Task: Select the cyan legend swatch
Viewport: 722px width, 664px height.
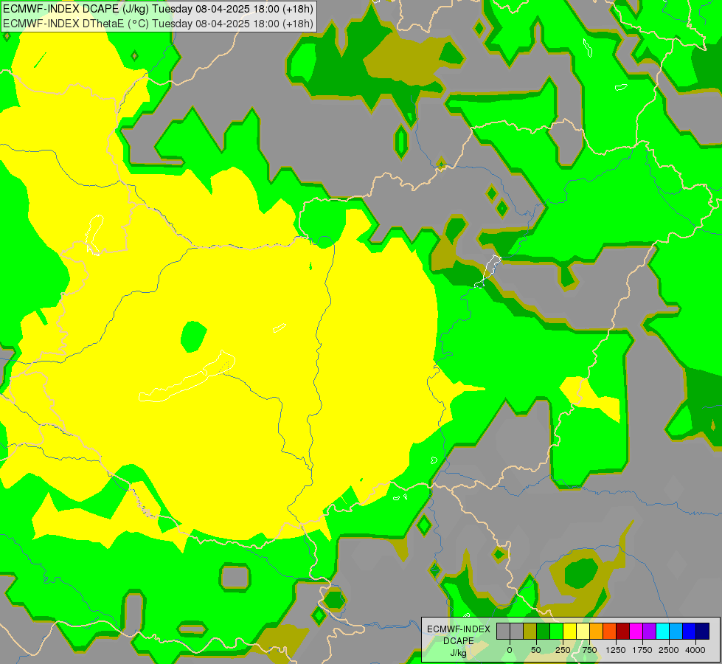Action: (x=662, y=632)
